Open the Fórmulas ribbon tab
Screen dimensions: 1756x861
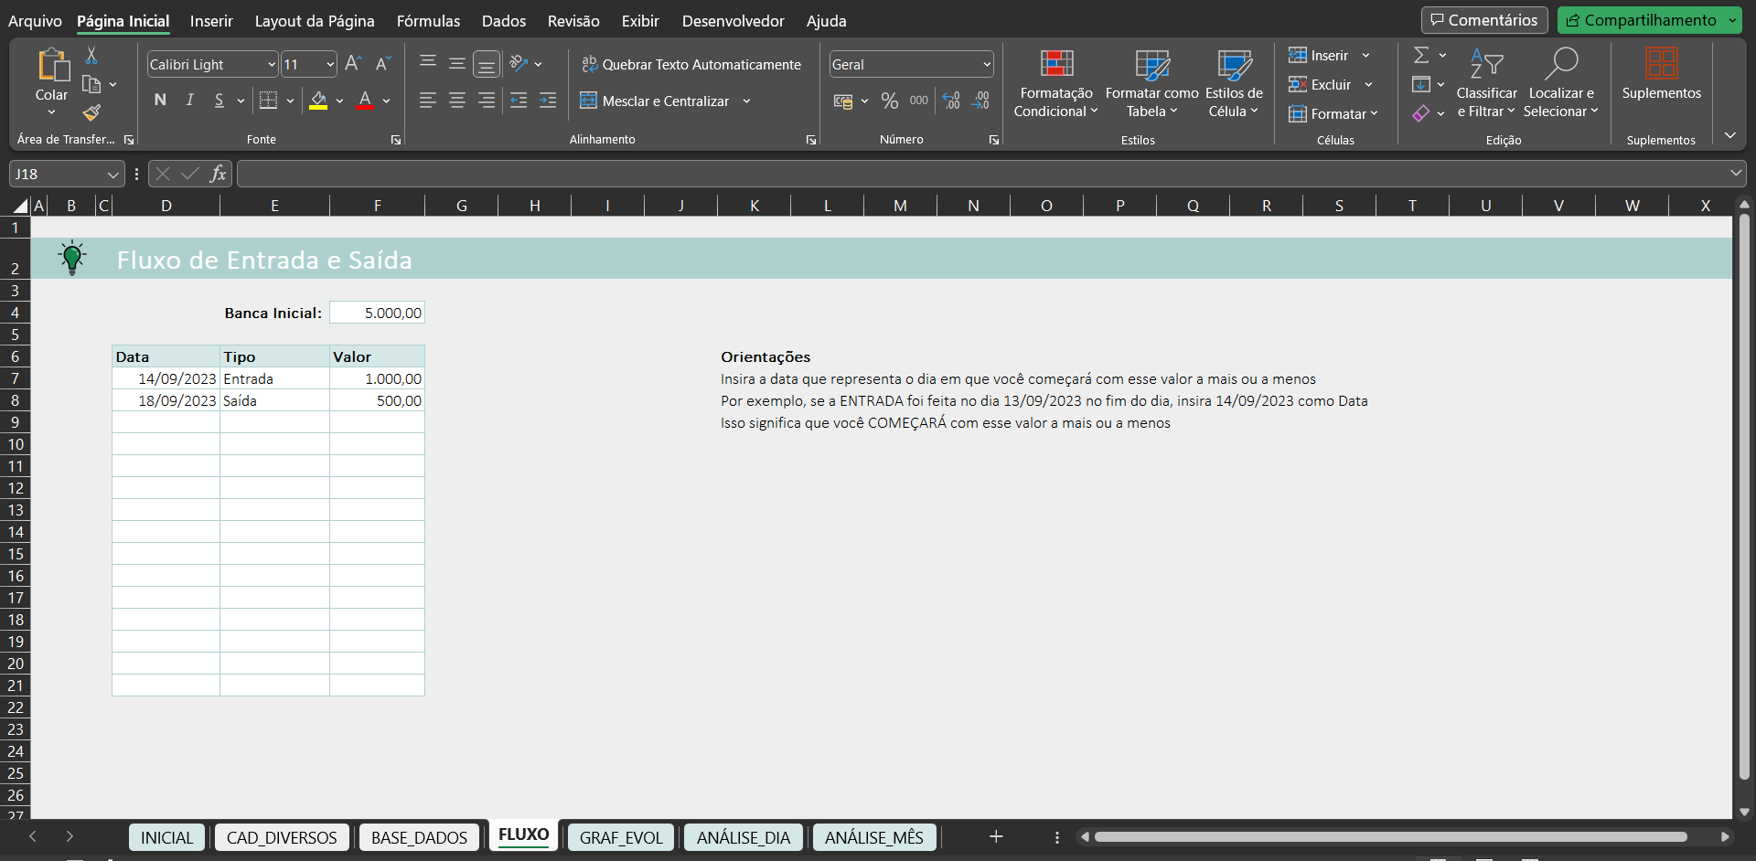point(428,21)
